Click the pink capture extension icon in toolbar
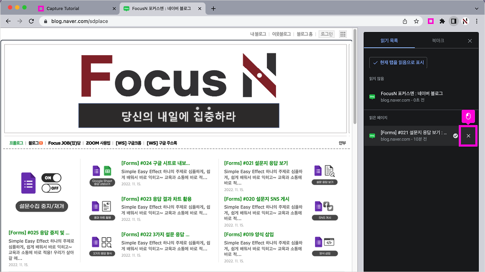Viewport: 485px width, 272px height. pos(431,21)
